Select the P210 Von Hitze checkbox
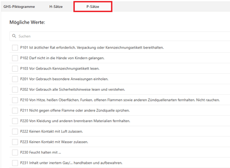The width and height of the screenshot is (230, 168). click(15, 100)
